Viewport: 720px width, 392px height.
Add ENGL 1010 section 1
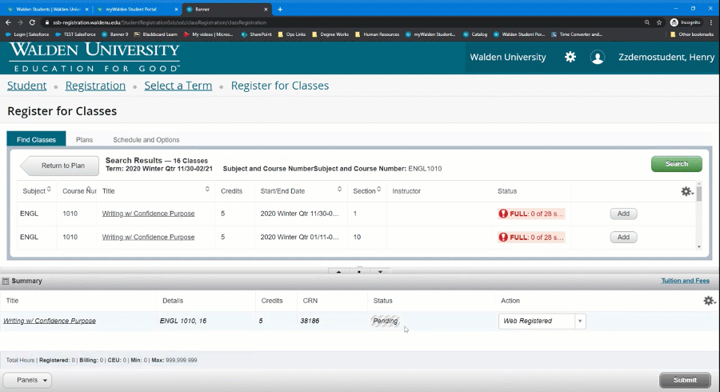[623, 214]
